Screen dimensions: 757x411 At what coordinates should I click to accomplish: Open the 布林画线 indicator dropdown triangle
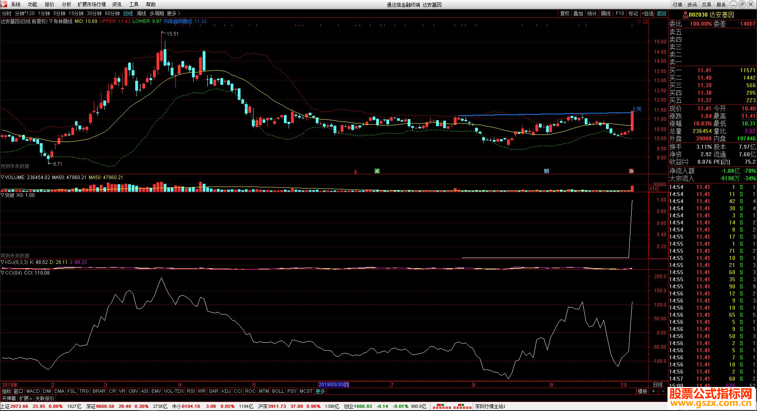pos(51,21)
